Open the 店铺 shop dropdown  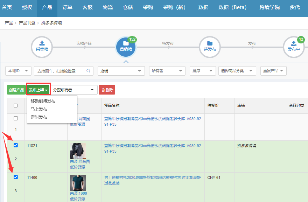coord(121,71)
